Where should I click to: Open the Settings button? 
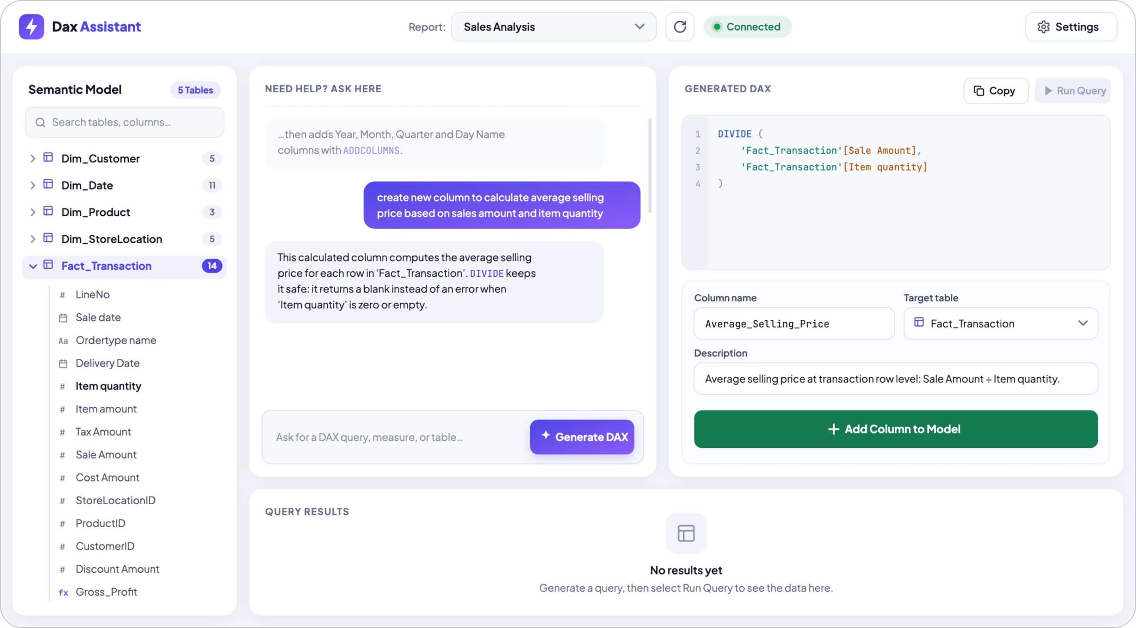pos(1070,27)
